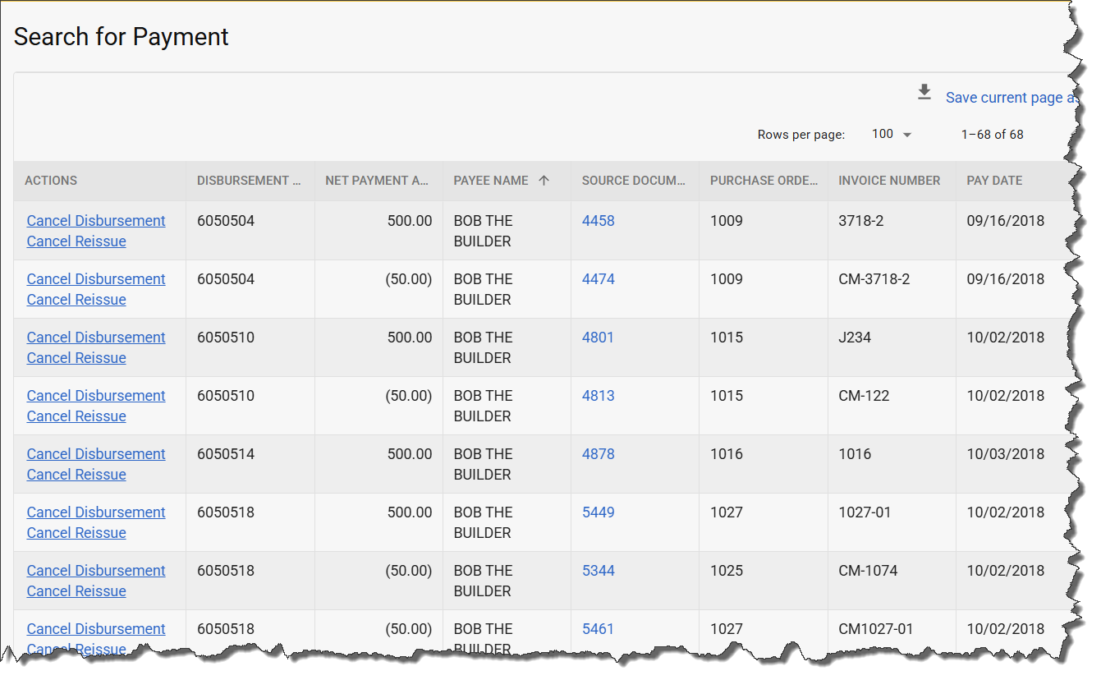Open source document 5344

598,570
